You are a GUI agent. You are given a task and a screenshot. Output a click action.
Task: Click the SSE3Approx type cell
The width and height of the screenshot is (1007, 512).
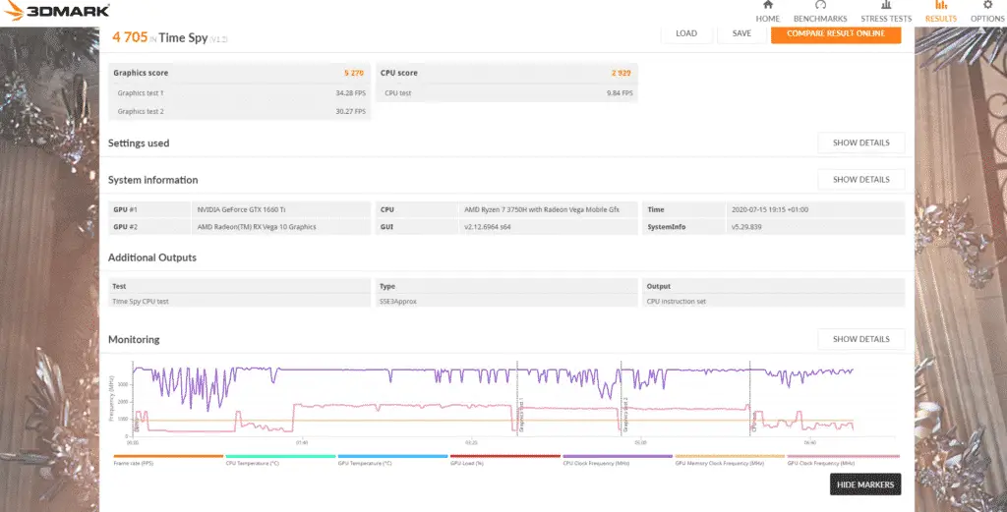[x=506, y=301]
